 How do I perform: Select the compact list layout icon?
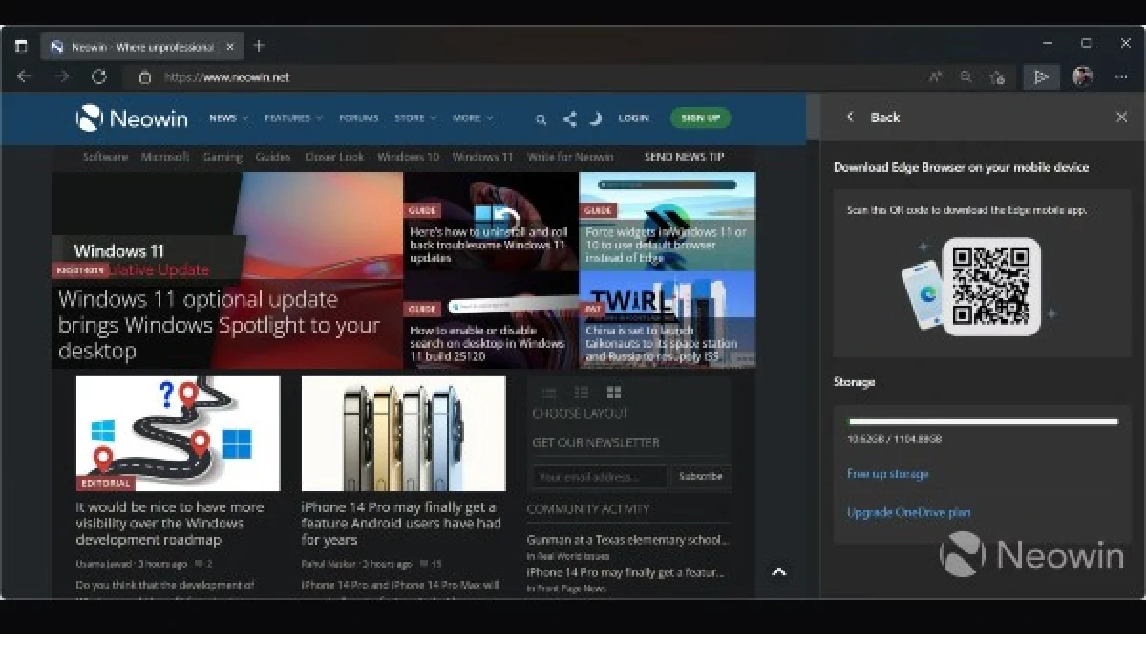pyautogui.click(x=582, y=393)
